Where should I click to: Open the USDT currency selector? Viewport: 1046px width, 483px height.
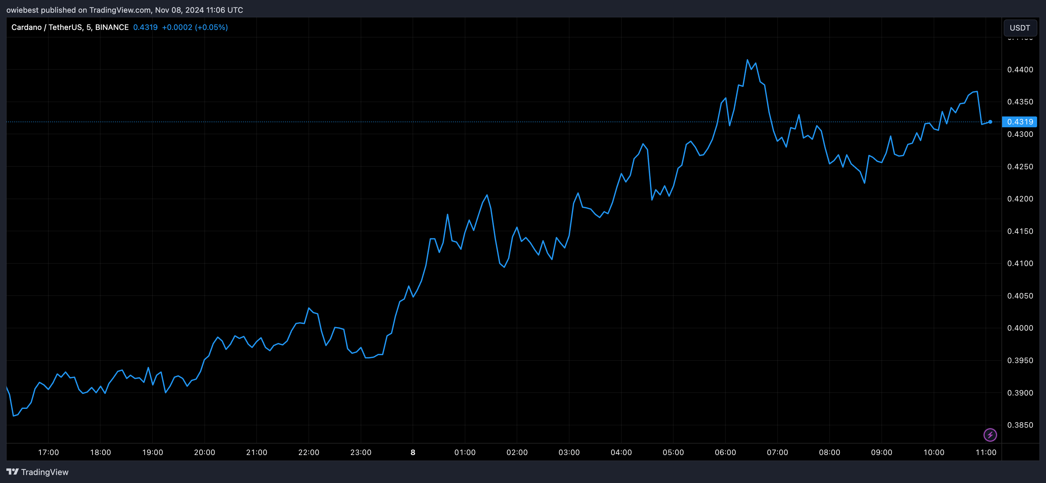[1020, 28]
